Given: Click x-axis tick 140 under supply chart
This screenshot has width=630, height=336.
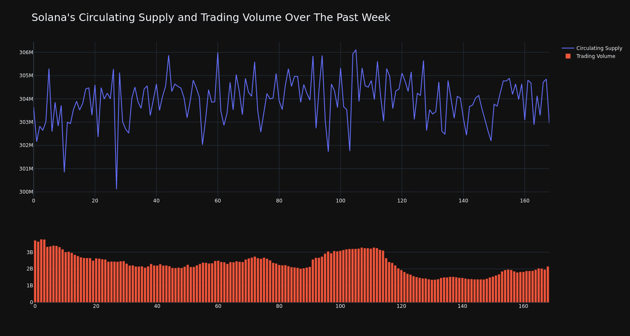Looking at the screenshot, I should (463, 201).
